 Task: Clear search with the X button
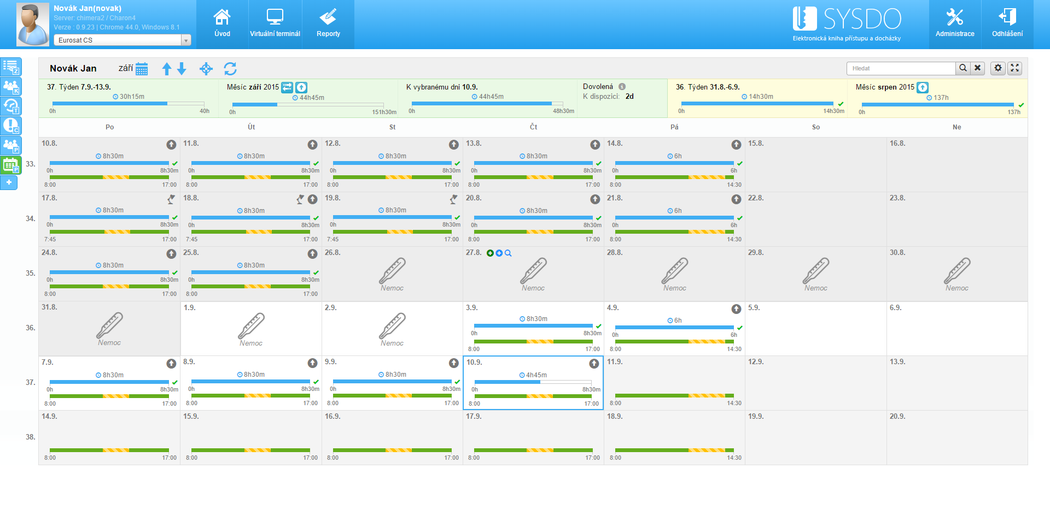978,68
